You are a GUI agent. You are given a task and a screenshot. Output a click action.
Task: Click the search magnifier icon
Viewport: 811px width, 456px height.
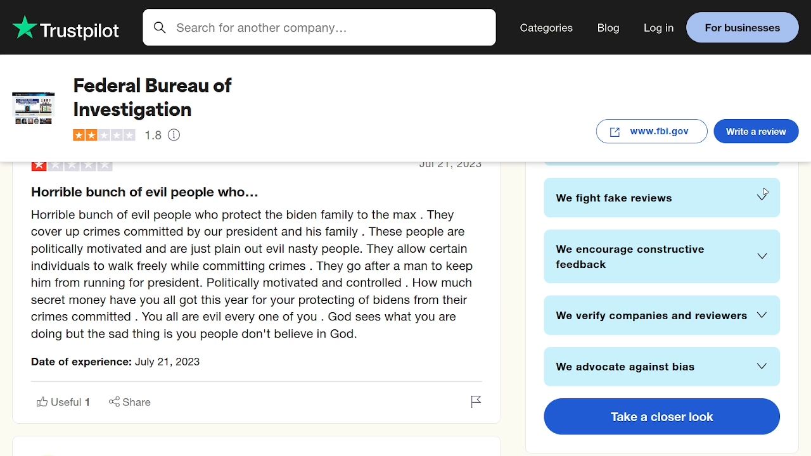(x=160, y=28)
